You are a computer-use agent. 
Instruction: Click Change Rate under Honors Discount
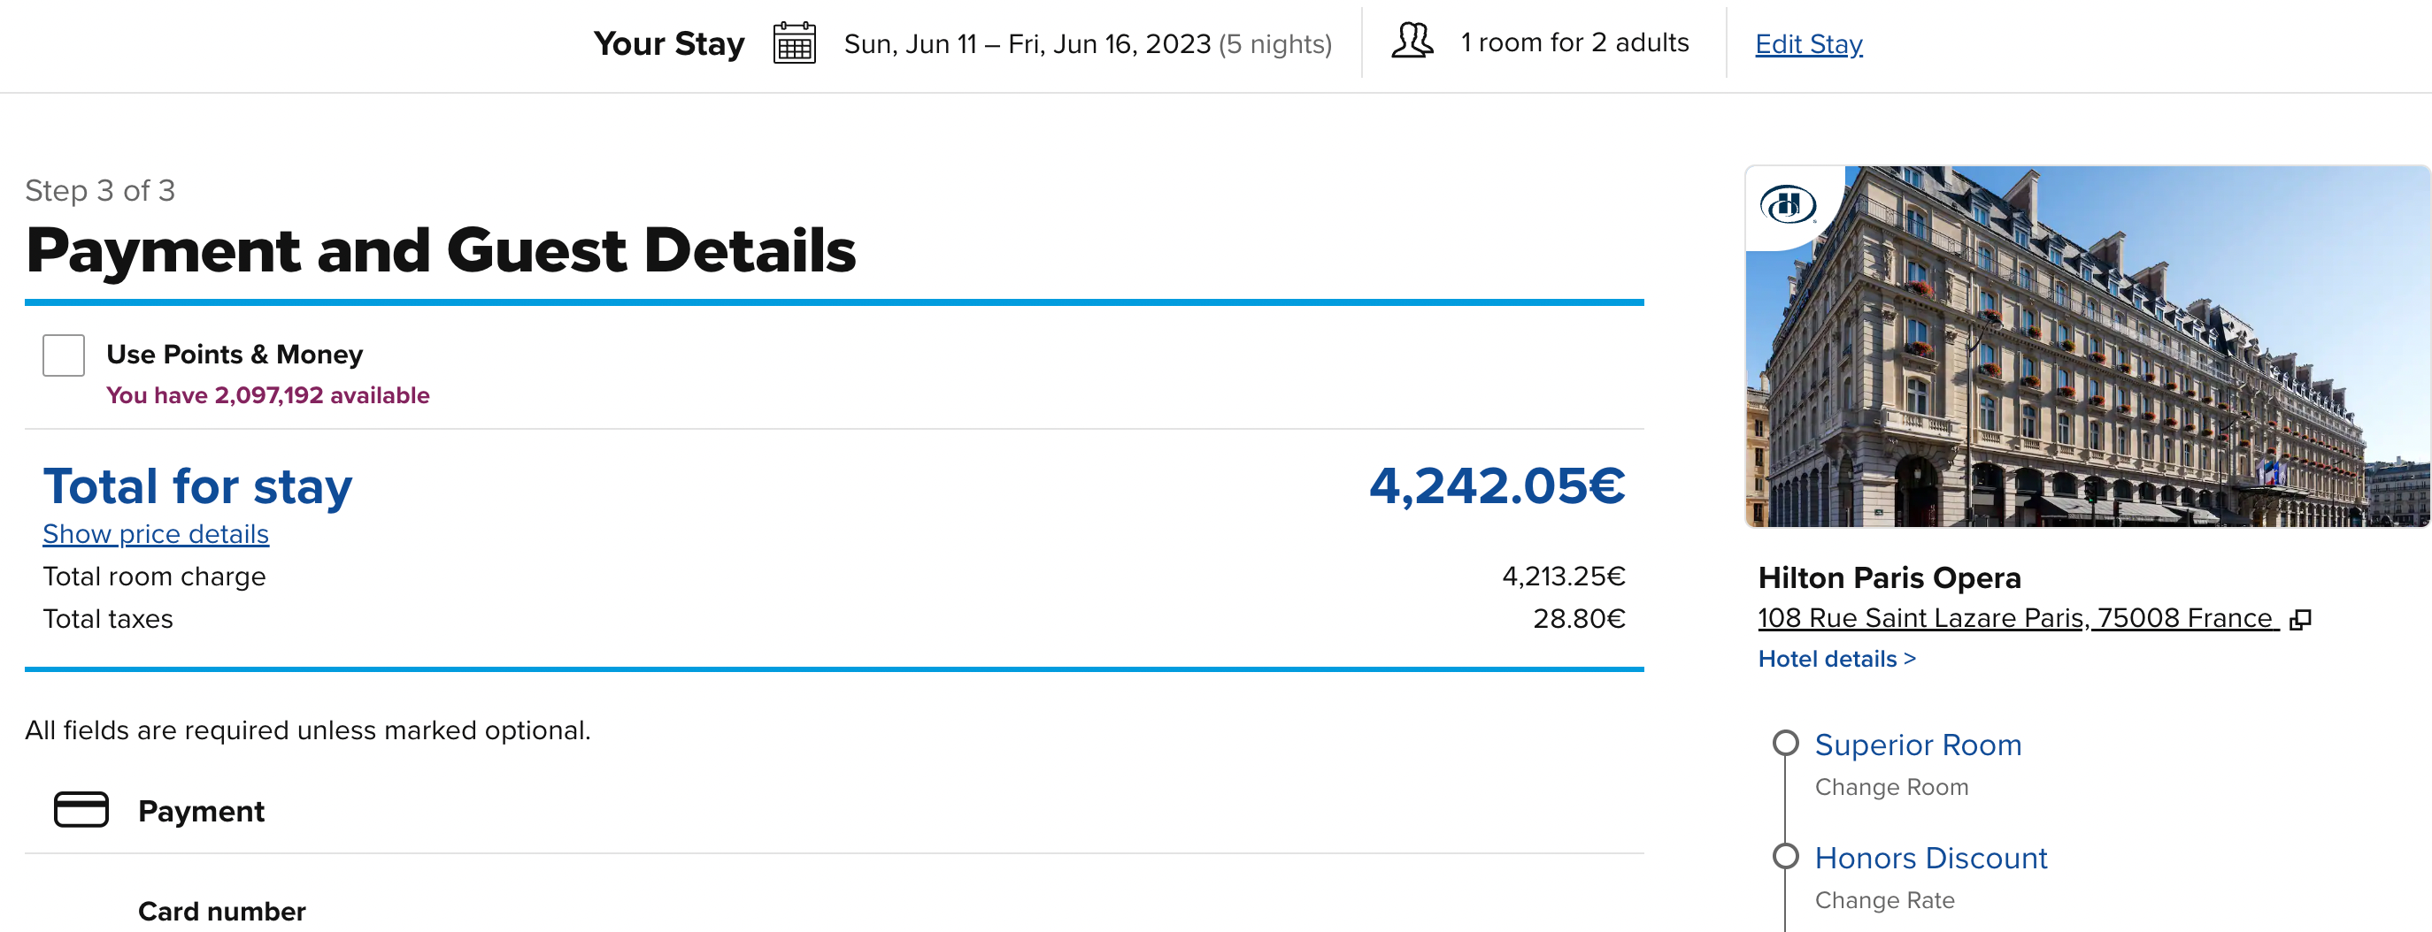1884,900
